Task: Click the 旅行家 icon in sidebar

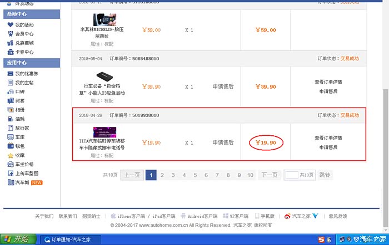Action: (11, 128)
